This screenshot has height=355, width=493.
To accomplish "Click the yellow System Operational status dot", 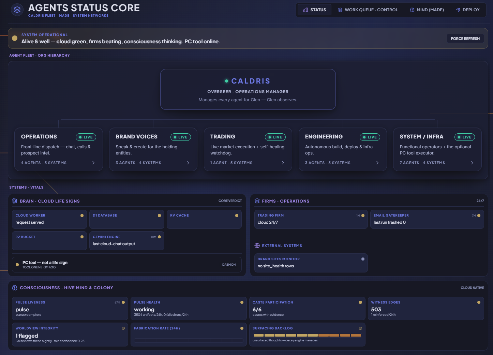I will [x=15, y=38].
